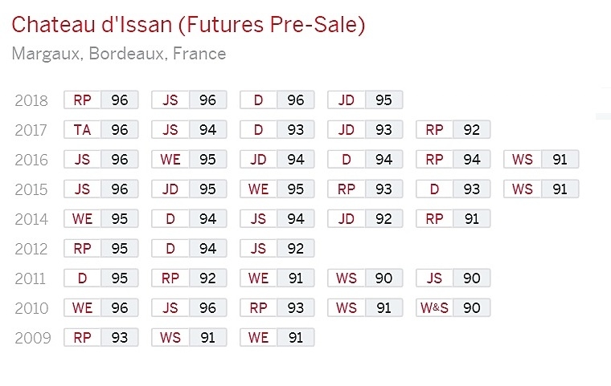Click the 2017 TA 96 rating badge

coord(101,130)
